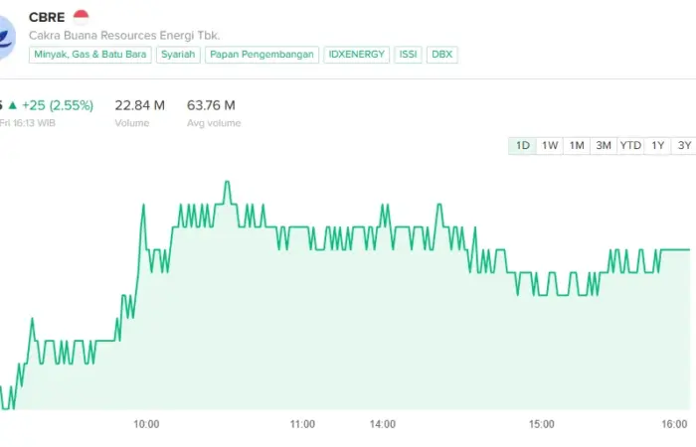
Task: Select the YTD chart range
Action: pos(630,145)
